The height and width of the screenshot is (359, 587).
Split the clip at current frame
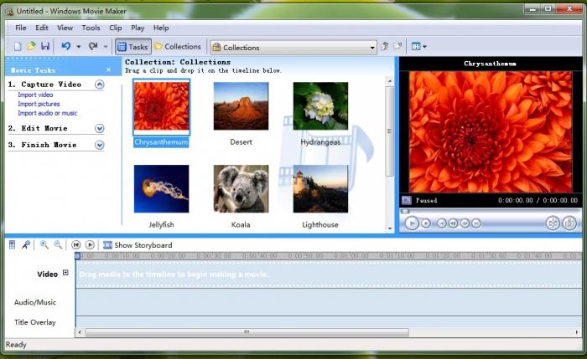(553, 223)
